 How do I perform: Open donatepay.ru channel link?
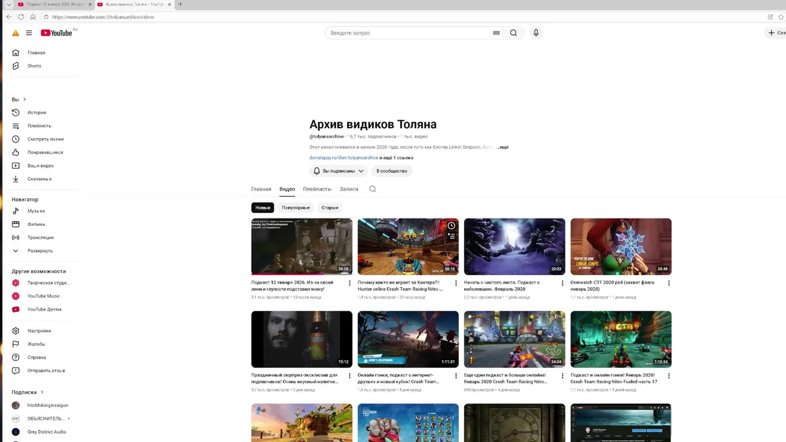[x=344, y=158]
